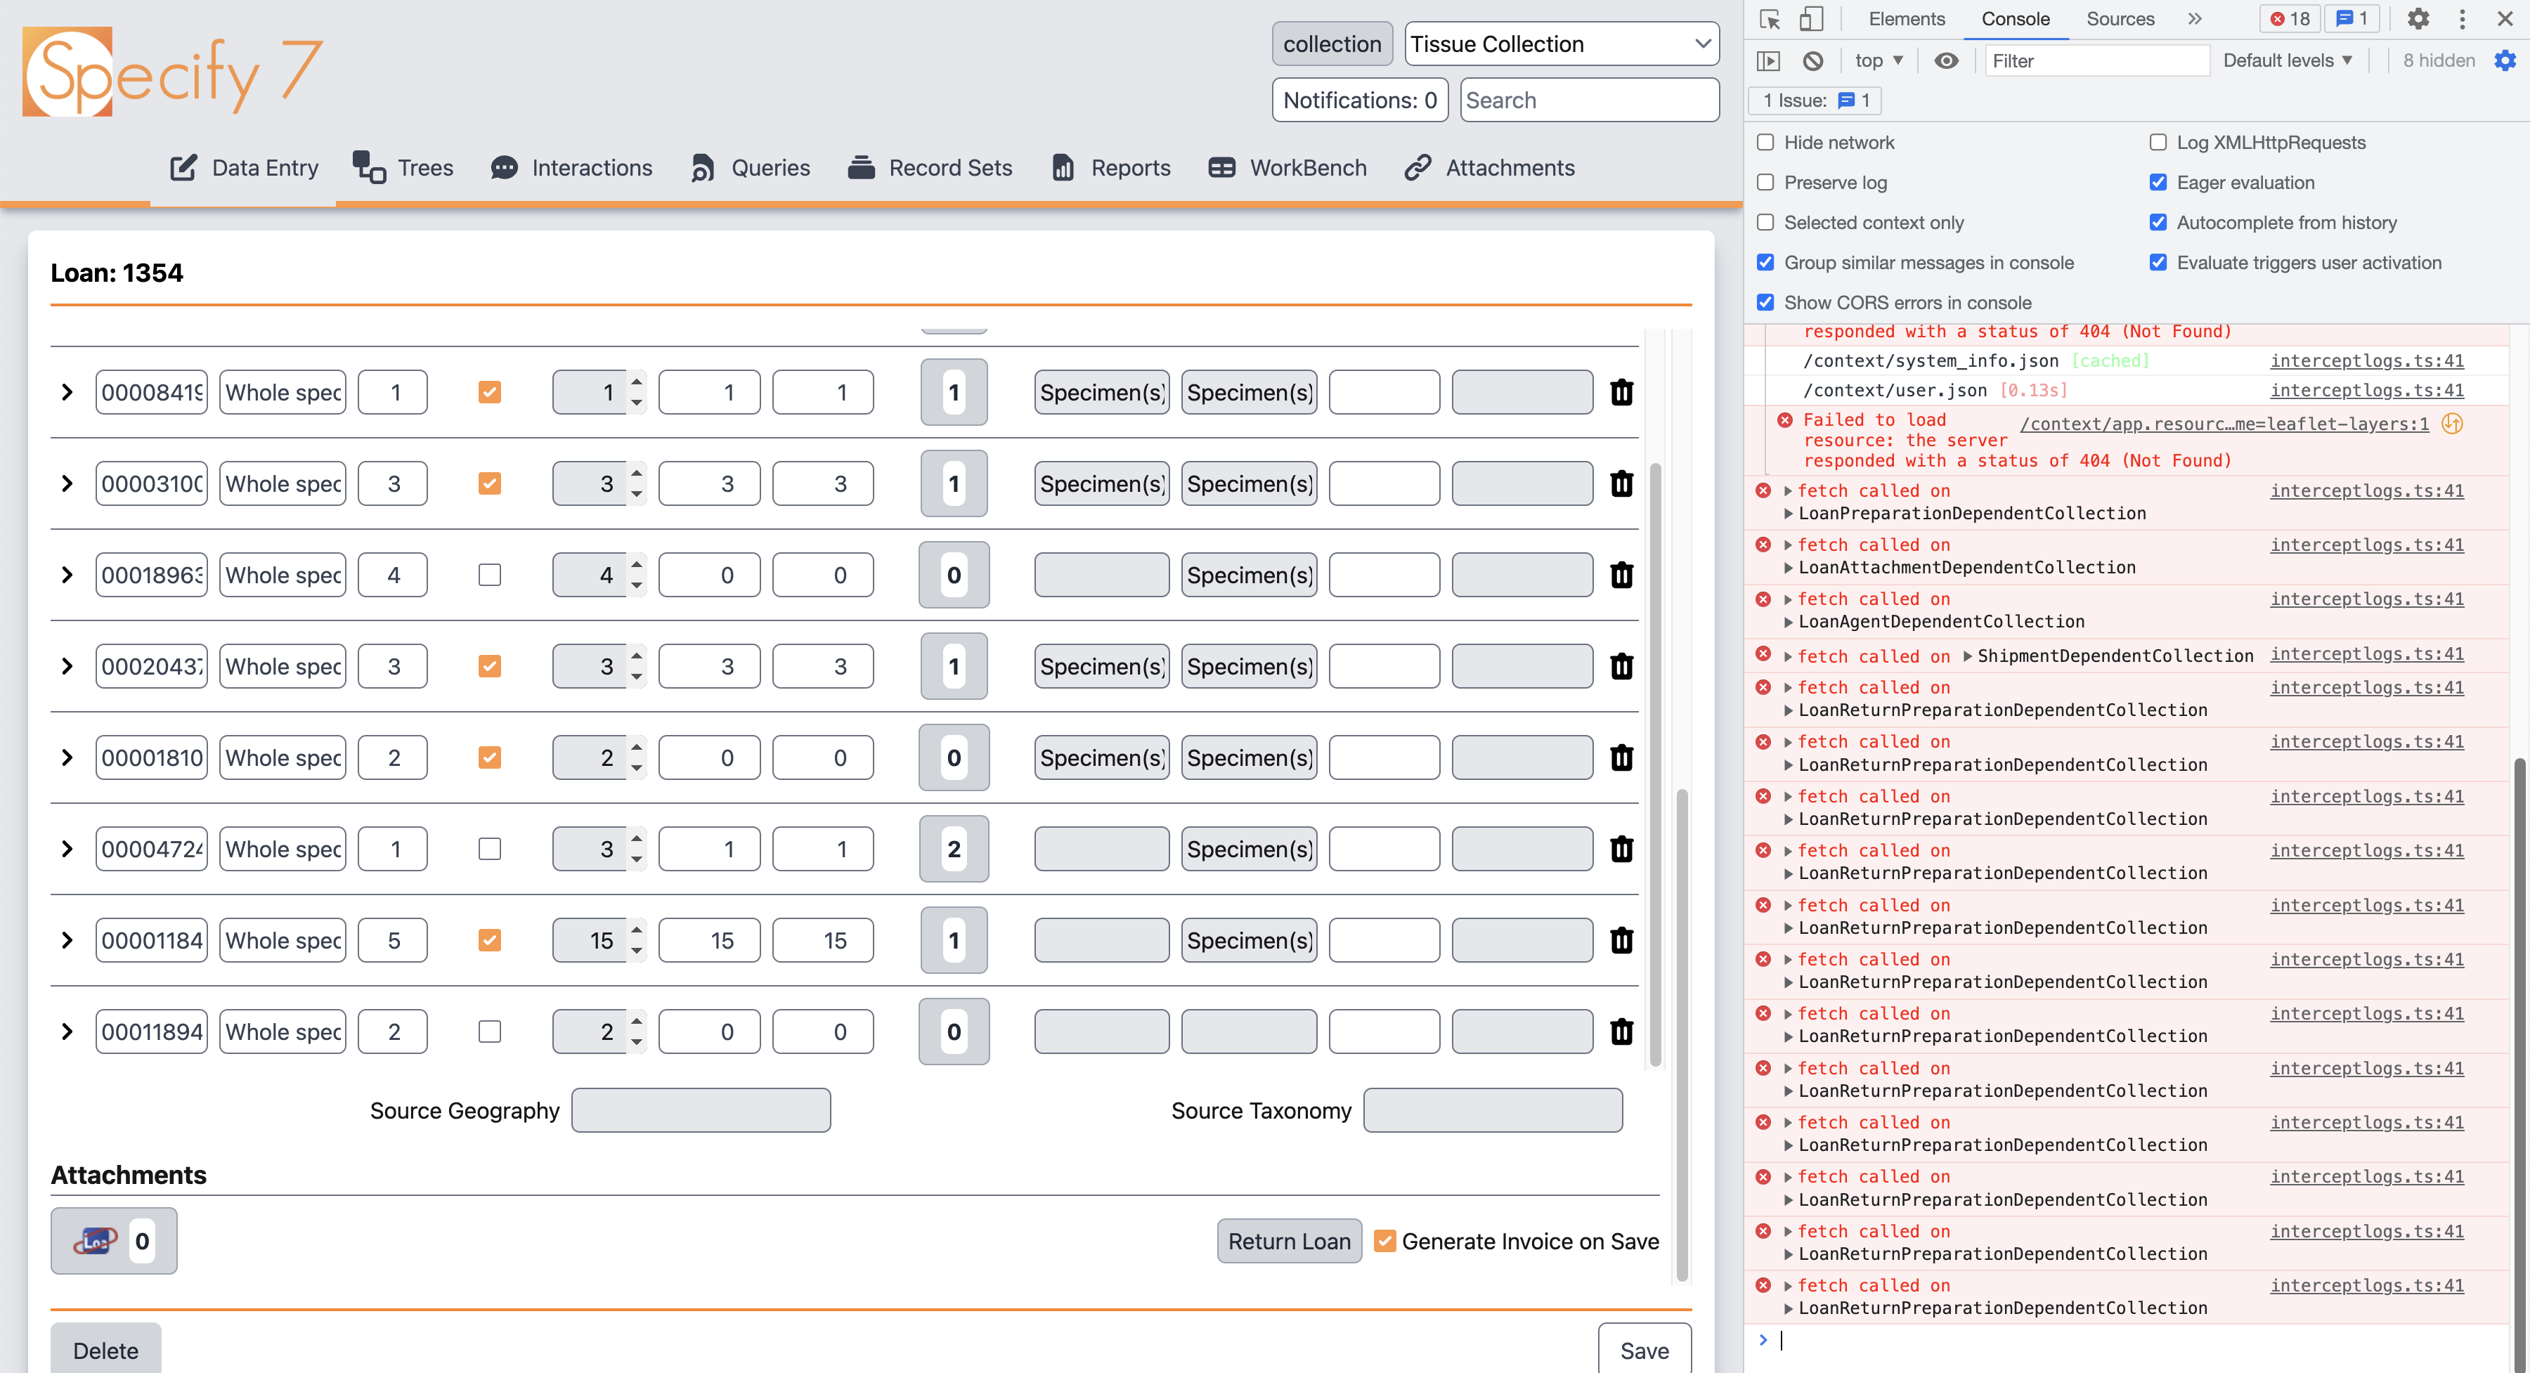Toggle the device toolbar icon
Screen dimensions: 2530x1373
pyautogui.click(x=1811, y=19)
